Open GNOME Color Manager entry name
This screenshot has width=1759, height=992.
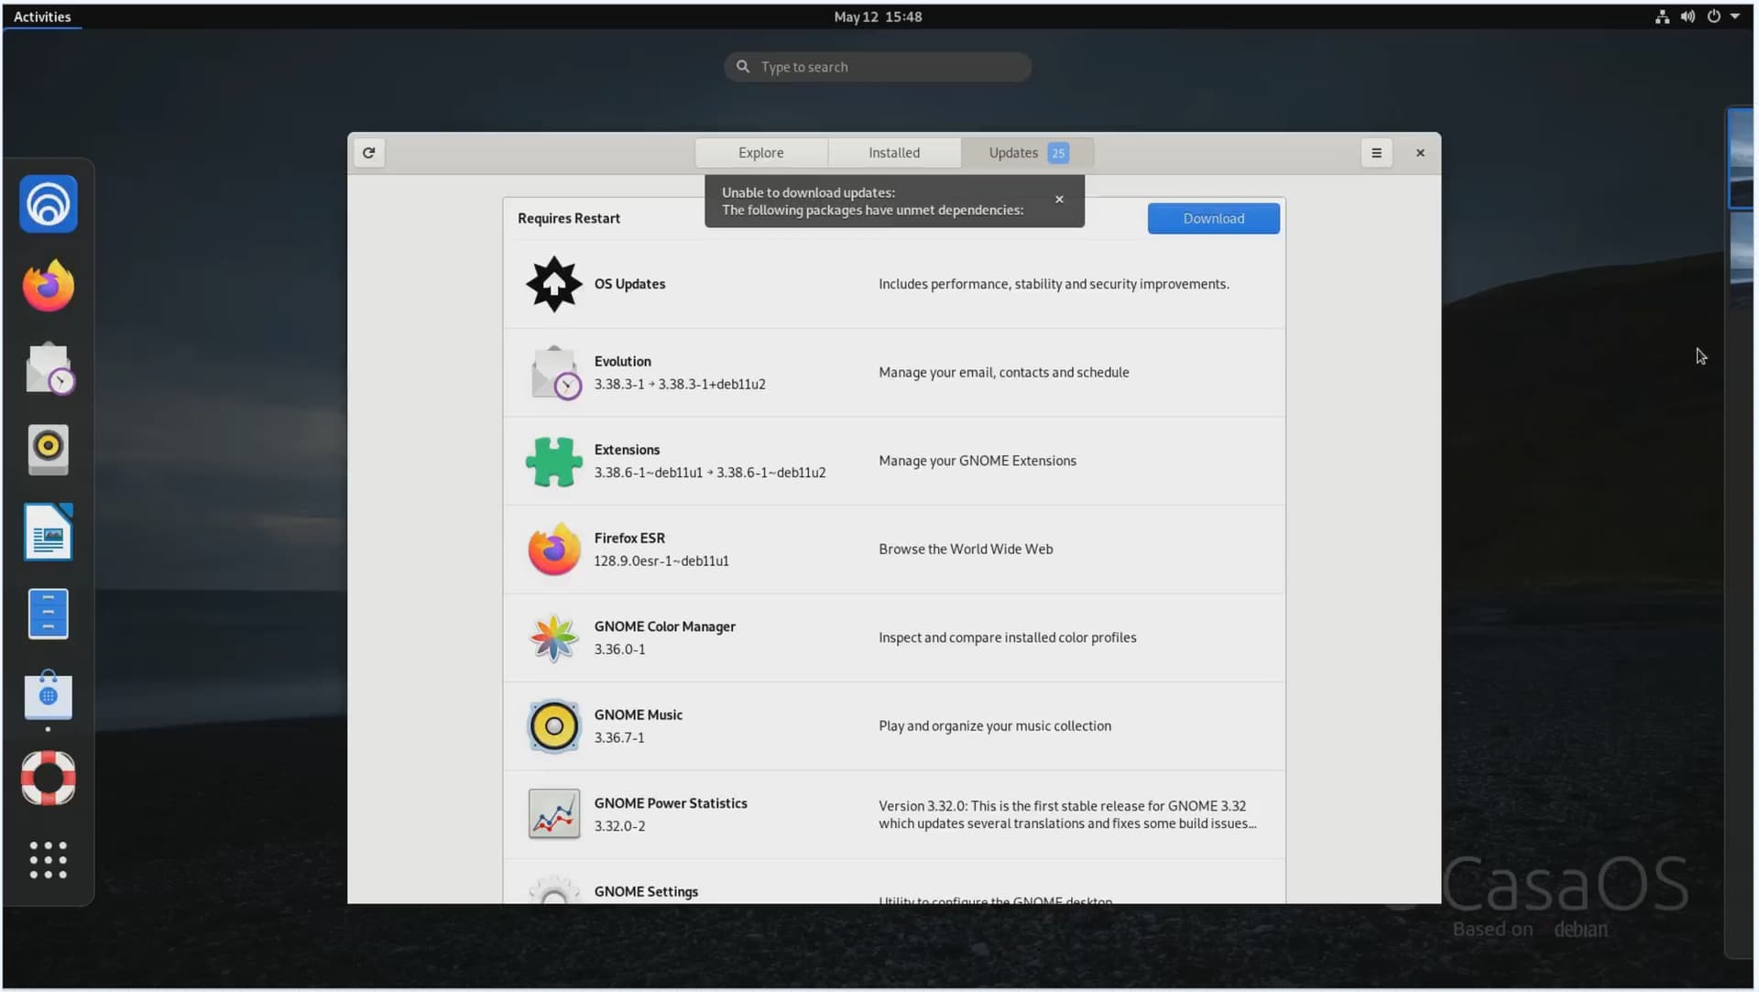pos(664,627)
